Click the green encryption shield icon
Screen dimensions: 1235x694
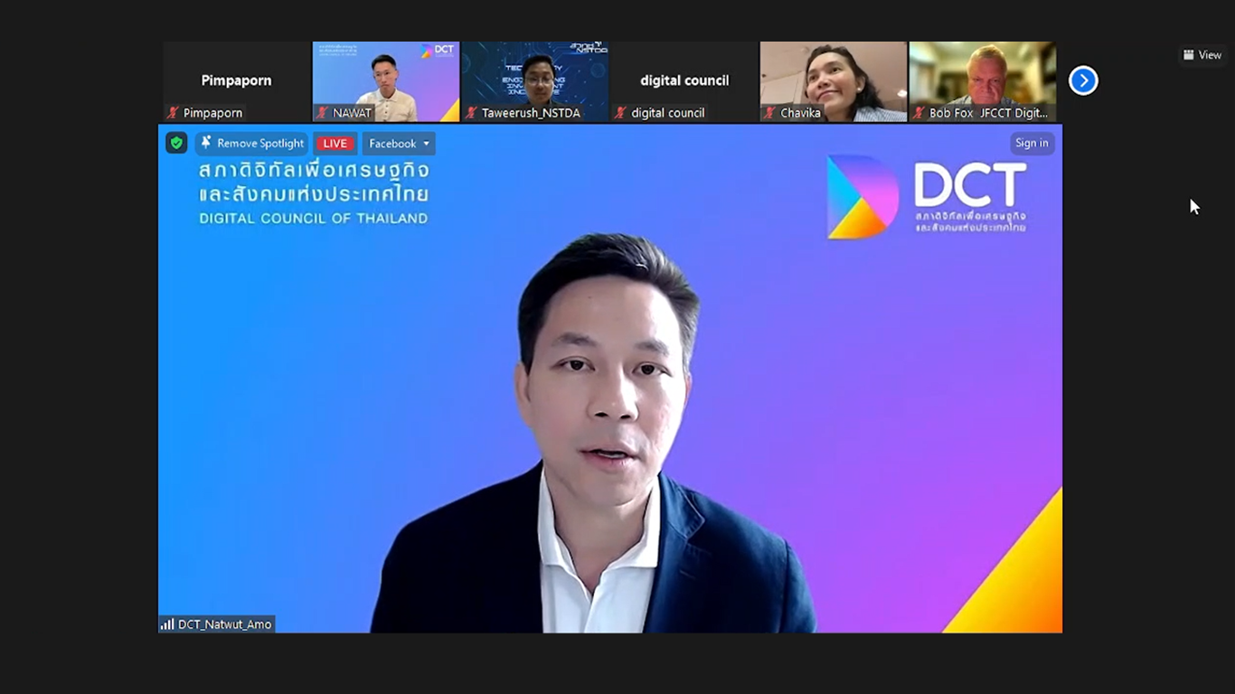coord(176,143)
